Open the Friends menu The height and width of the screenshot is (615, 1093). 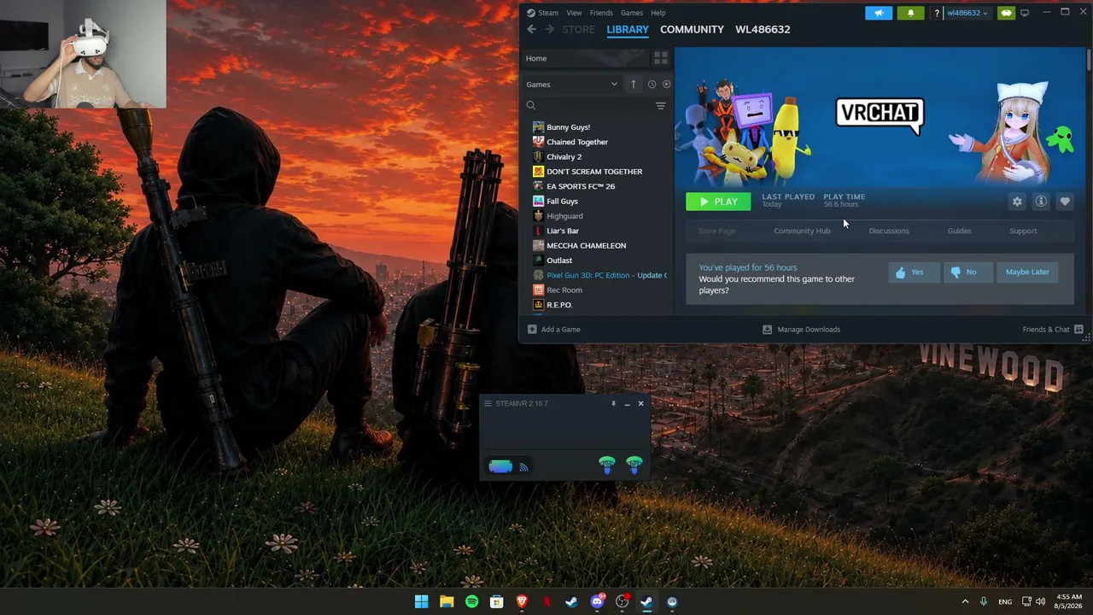point(601,13)
